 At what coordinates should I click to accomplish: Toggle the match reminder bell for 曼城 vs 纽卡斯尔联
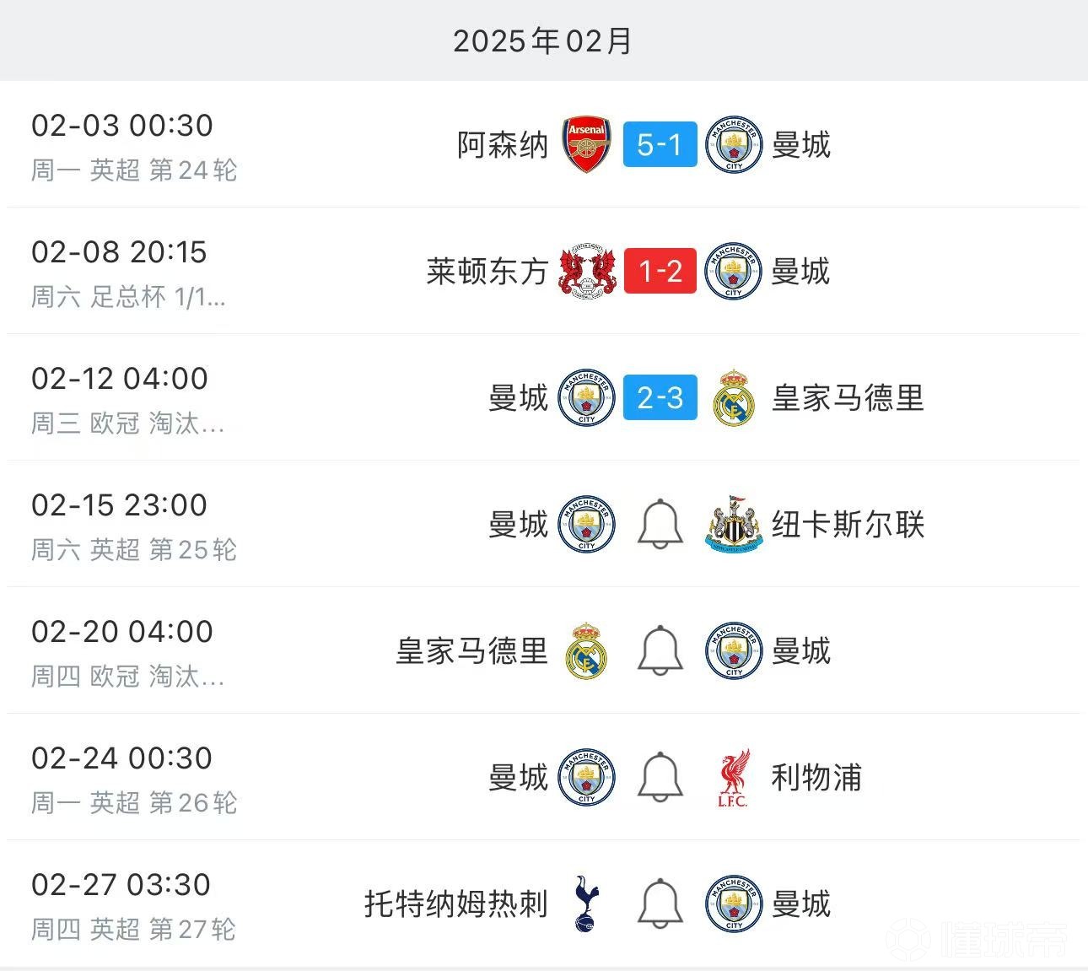[660, 524]
